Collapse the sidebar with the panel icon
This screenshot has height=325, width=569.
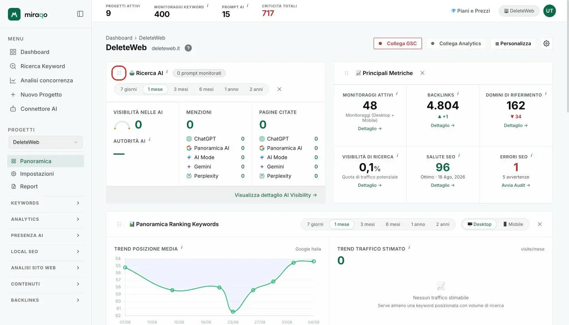pyautogui.click(x=80, y=14)
